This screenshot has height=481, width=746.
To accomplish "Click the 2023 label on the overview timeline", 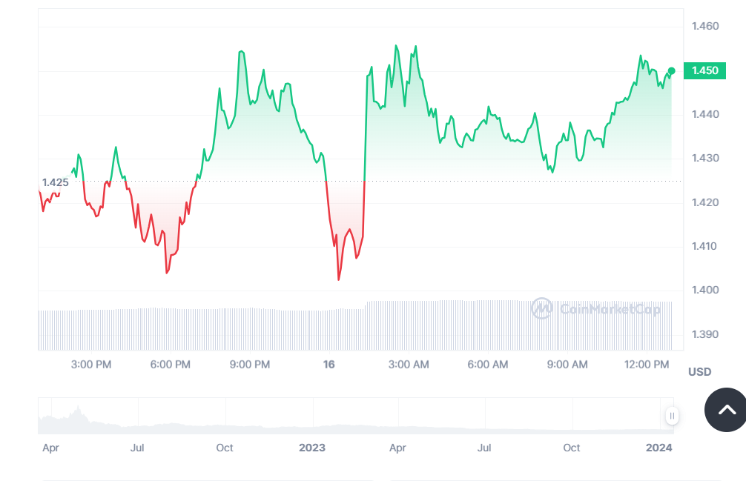I will [312, 448].
